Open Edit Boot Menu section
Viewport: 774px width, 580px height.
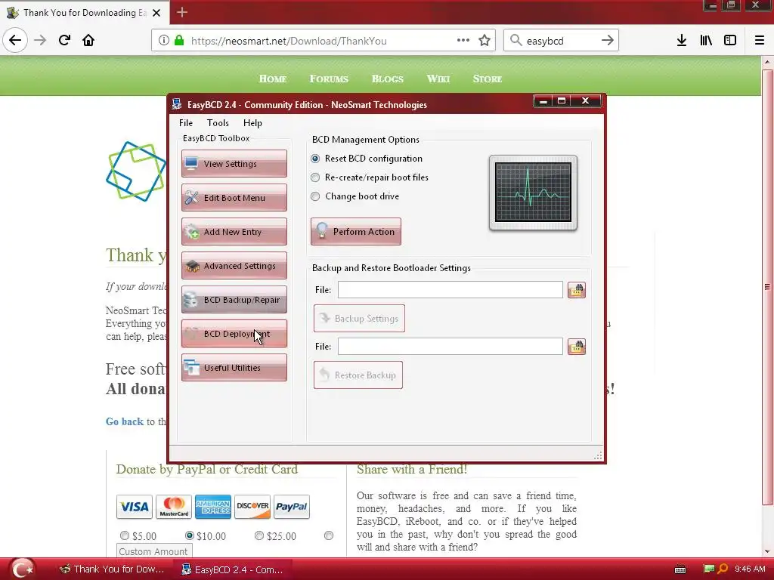pos(234,197)
